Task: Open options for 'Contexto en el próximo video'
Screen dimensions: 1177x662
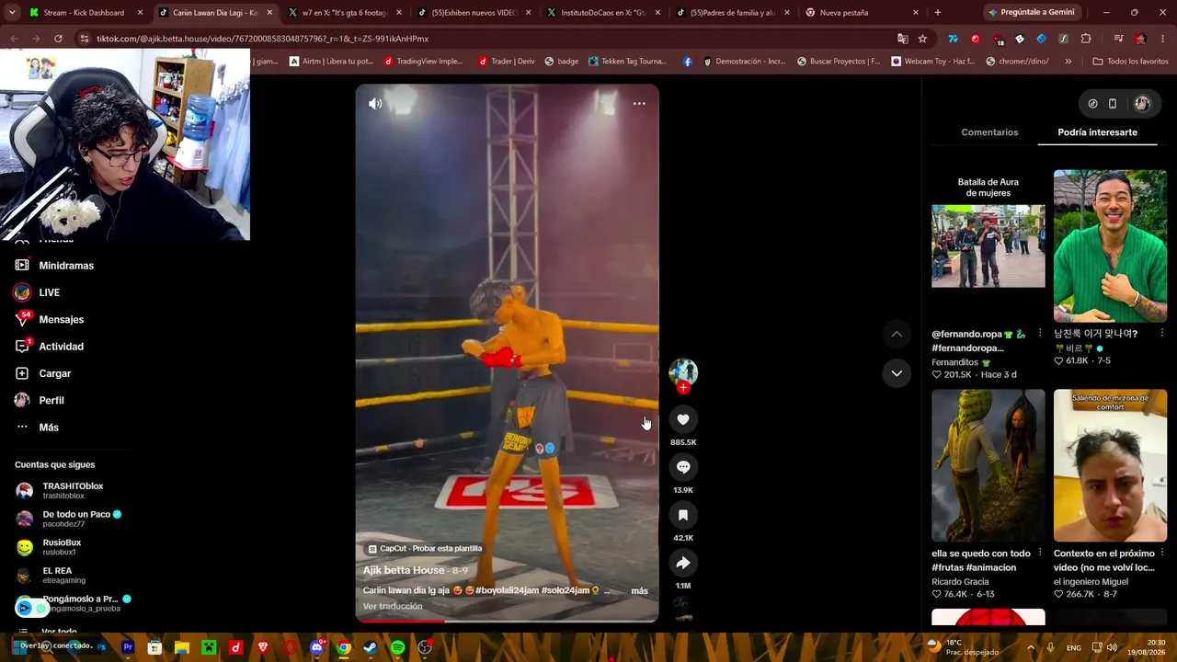Action: point(1161,554)
